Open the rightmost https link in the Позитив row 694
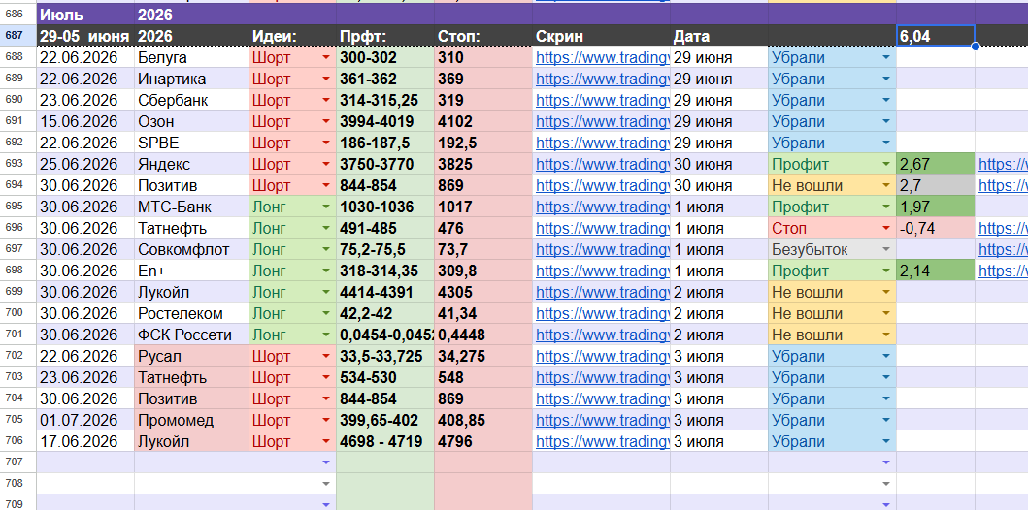 [1003, 186]
